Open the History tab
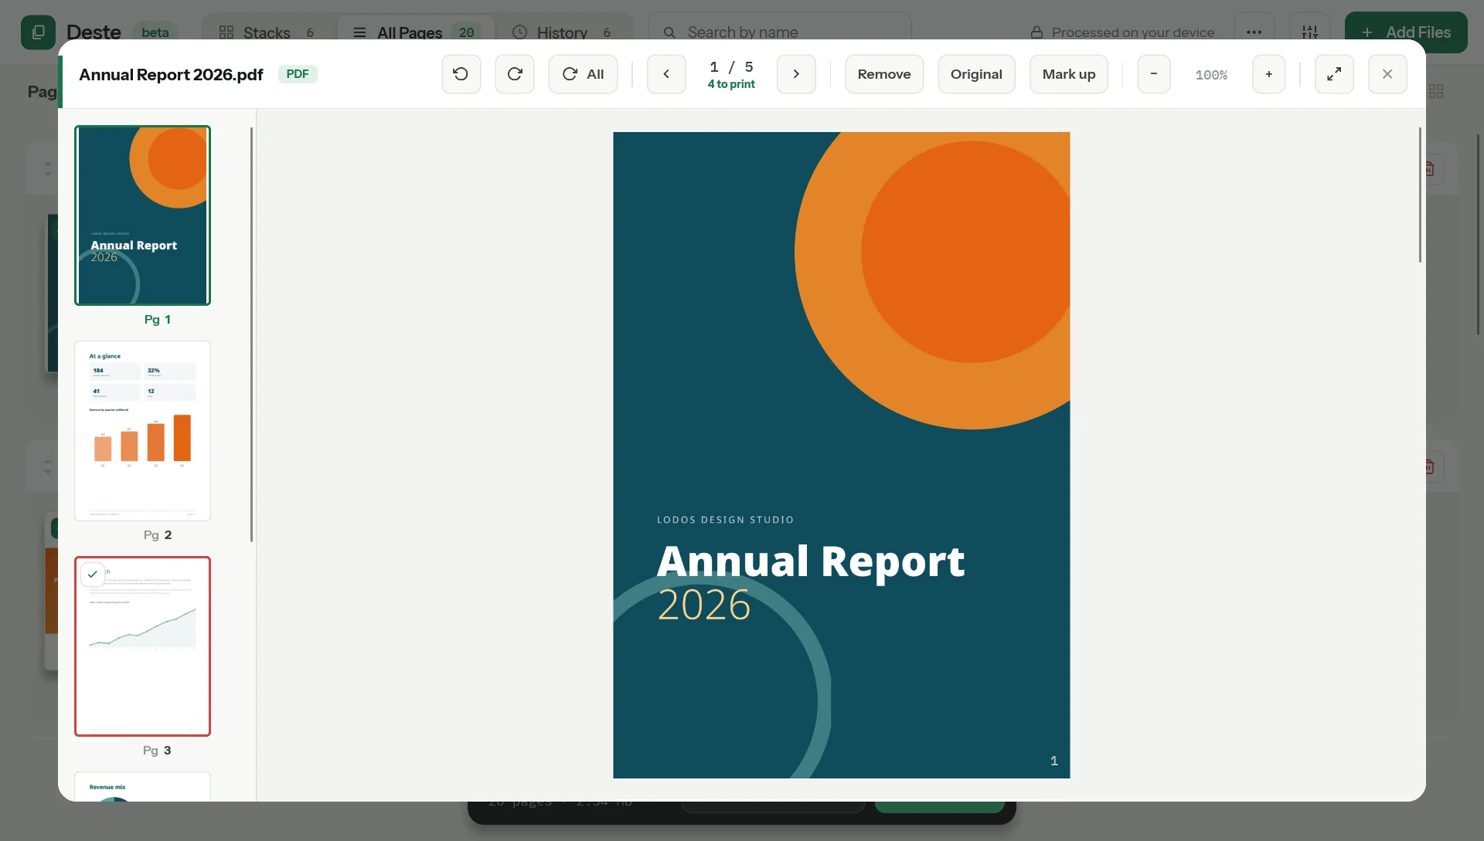 tap(563, 32)
